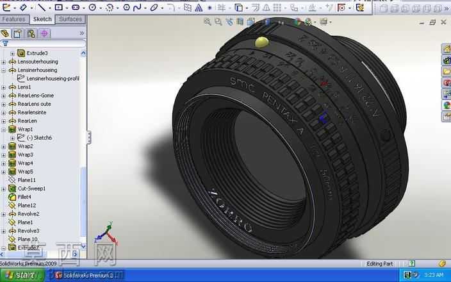Viewport: 451px width, 282px height.
Task: Click the Offset Entities icon
Action: [255, 8]
